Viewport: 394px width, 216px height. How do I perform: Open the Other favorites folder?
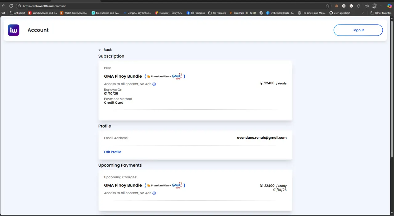381,13
